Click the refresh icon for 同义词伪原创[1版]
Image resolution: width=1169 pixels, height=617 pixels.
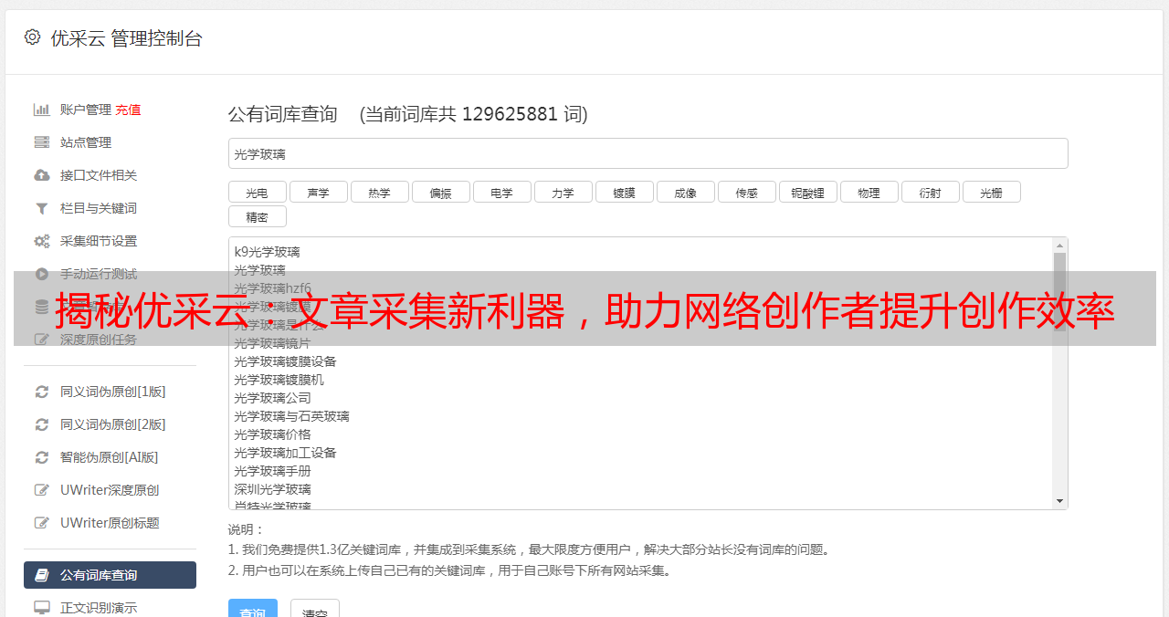(x=42, y=392)
